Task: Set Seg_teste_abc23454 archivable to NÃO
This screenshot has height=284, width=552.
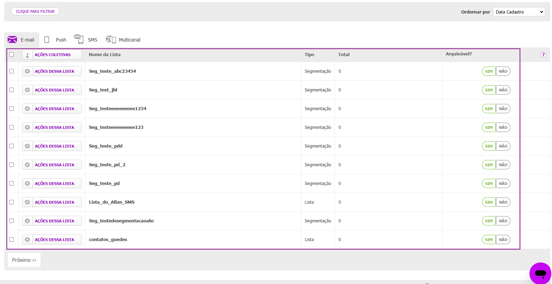Action: click(x=503, y=71)
